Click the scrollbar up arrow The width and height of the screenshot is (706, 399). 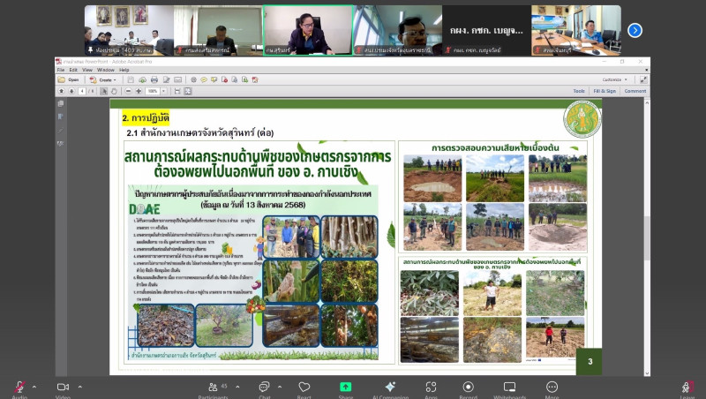(x=647, y=103)
